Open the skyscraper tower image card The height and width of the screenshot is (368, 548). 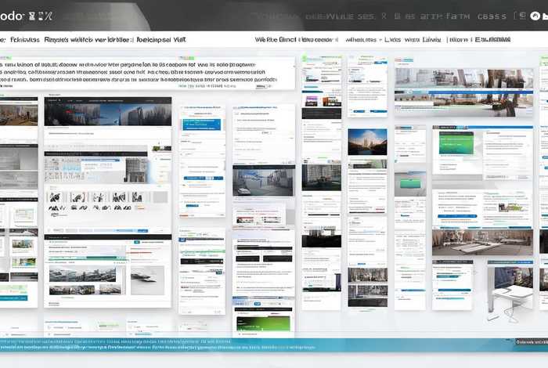(367, 142)
